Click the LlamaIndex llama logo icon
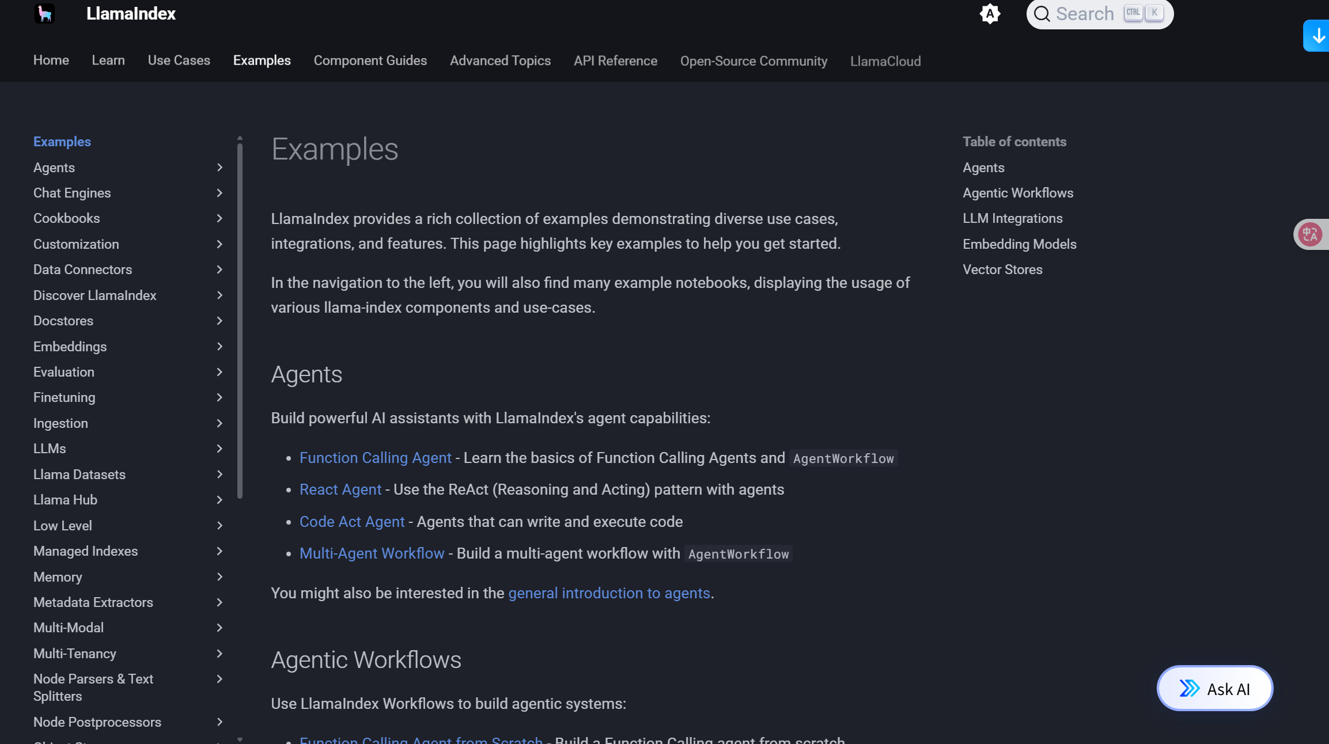The width and height of the screenshot is (1329, 744). [44, 13]
